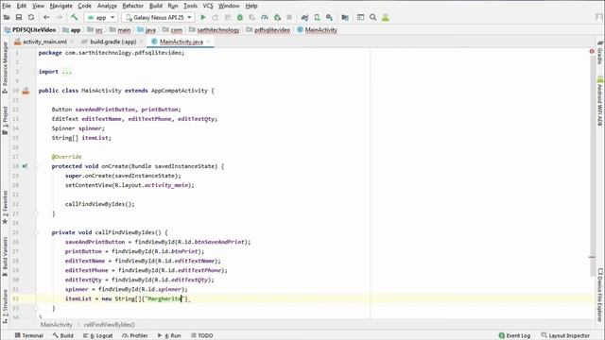Click the Search Everywhere magnifier icon
The height and width of the screenshot is (340, 605).
tap(372, 17)
